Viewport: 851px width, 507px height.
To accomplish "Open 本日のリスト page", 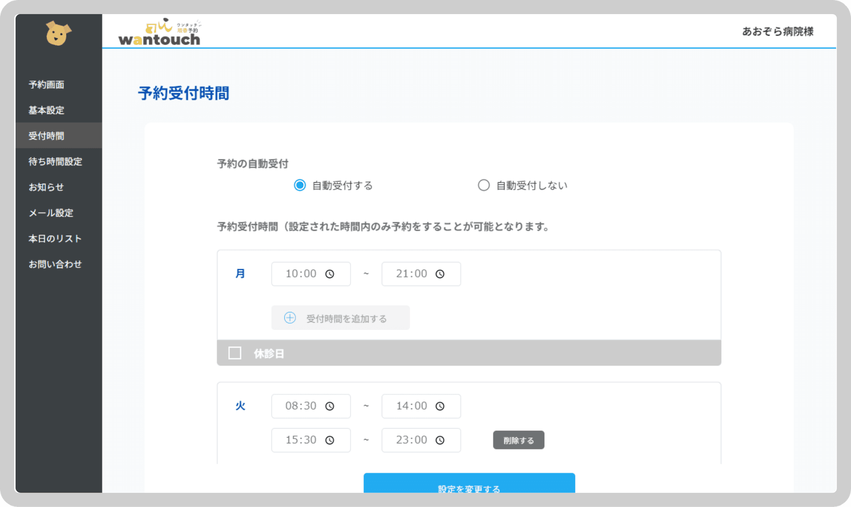I will click(54, 238).
